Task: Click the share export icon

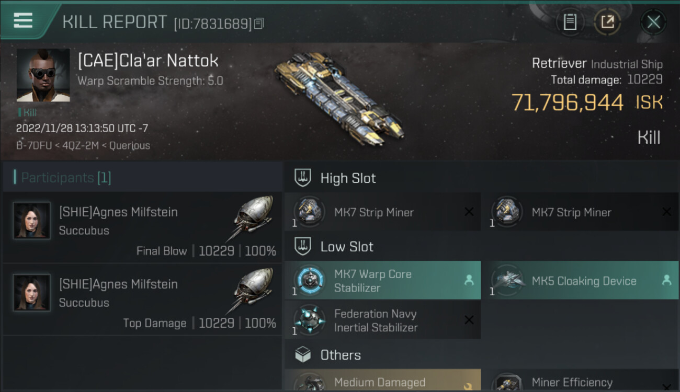Action: [607, 22]
